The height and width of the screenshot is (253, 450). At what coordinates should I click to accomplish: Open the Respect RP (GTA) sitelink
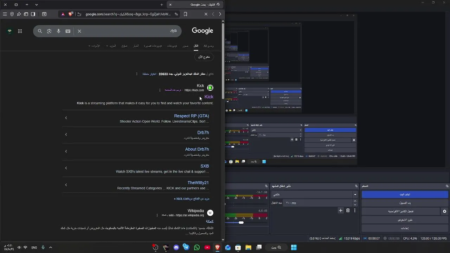tap(191, 116)
